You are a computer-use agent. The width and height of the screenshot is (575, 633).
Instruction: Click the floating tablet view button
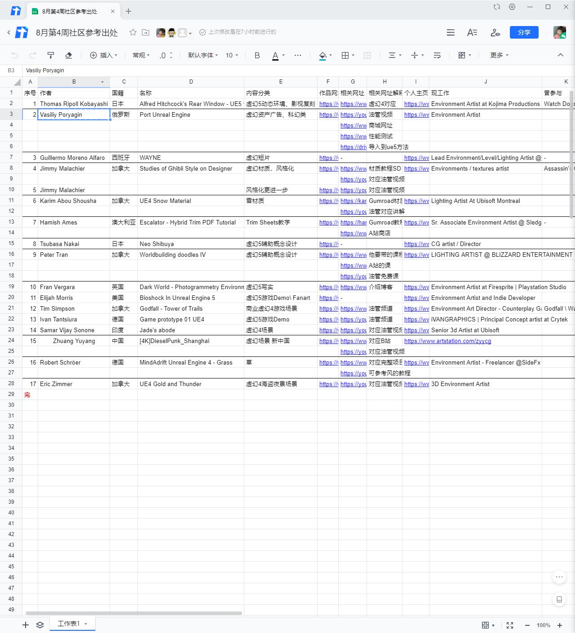559,599
